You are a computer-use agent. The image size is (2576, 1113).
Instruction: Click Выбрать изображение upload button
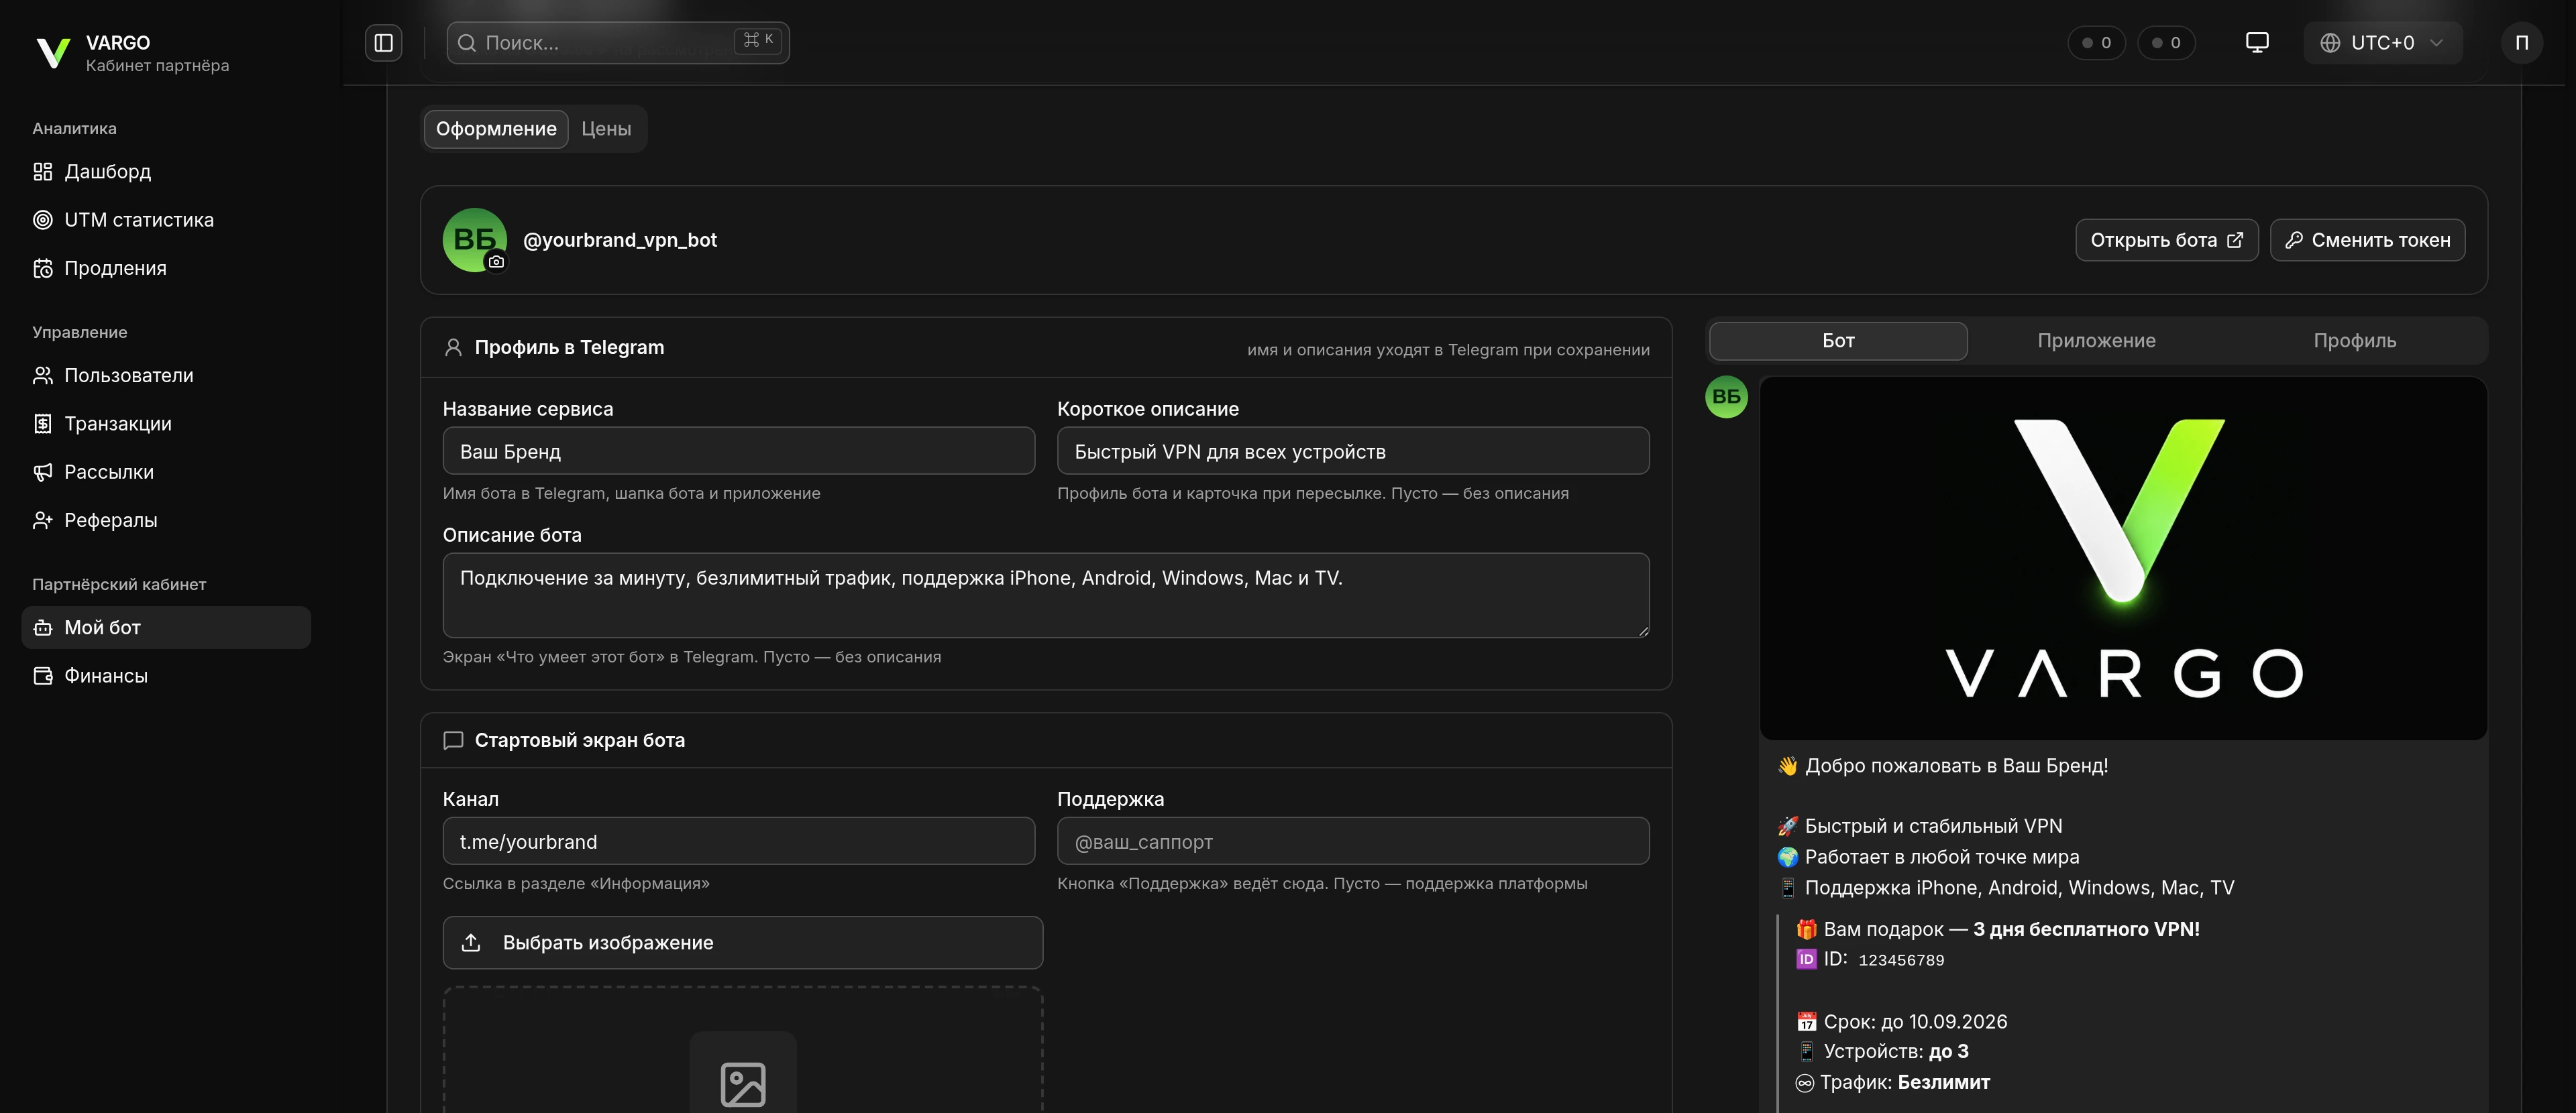tap(743, 942)
